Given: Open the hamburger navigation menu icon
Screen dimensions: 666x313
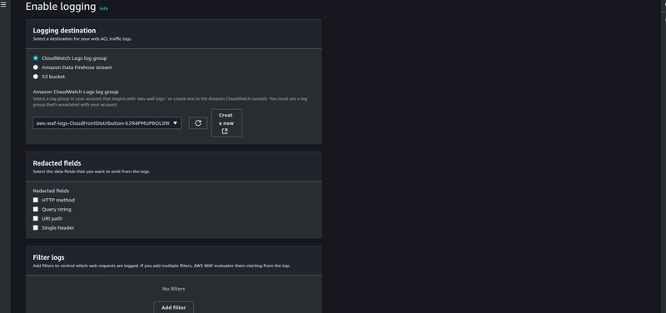Looking at the screenshot, I should click(3, 5).
